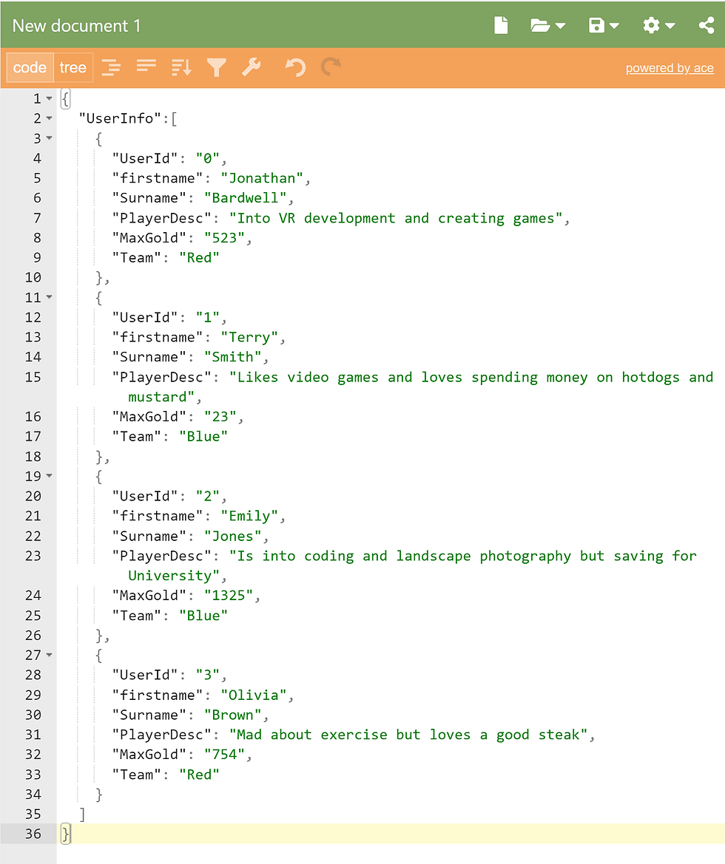Screen dimensions: 725x864
Task: Open the save disk dropdown menu
Action: click(x=604, y=25)
